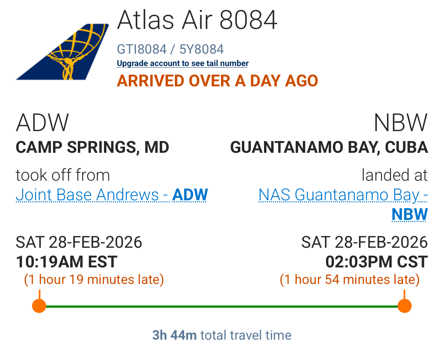Click the large NBW destination code
Screen dimensions: 444x350
tap(401, 123)
